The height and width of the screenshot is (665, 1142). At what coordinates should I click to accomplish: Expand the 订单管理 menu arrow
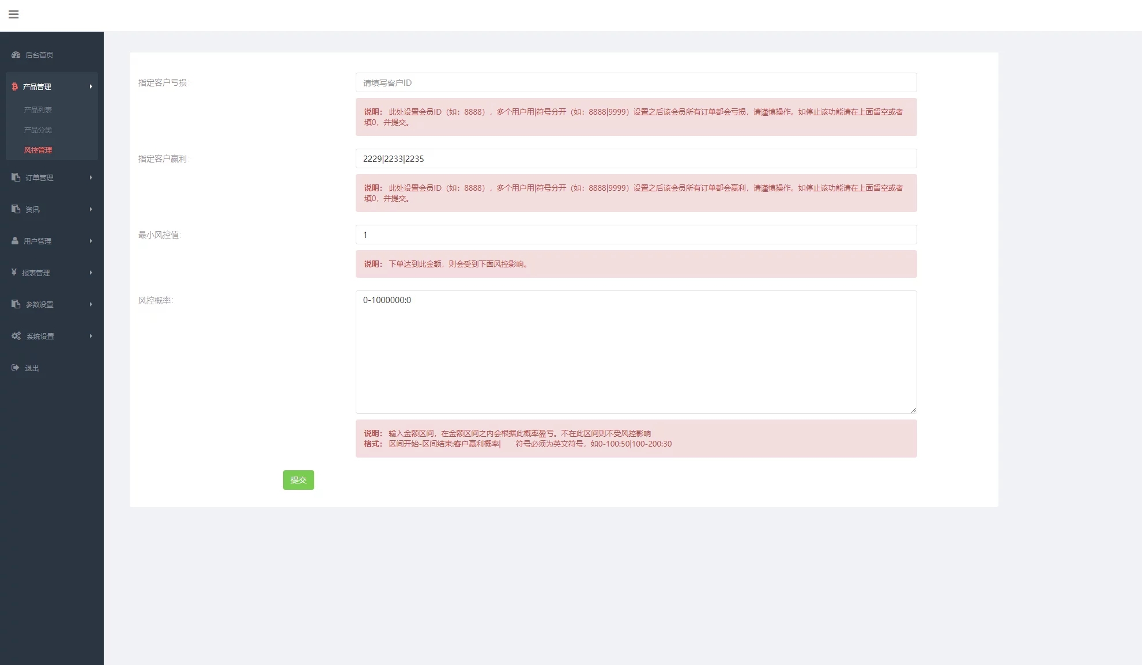pos(91,177)
